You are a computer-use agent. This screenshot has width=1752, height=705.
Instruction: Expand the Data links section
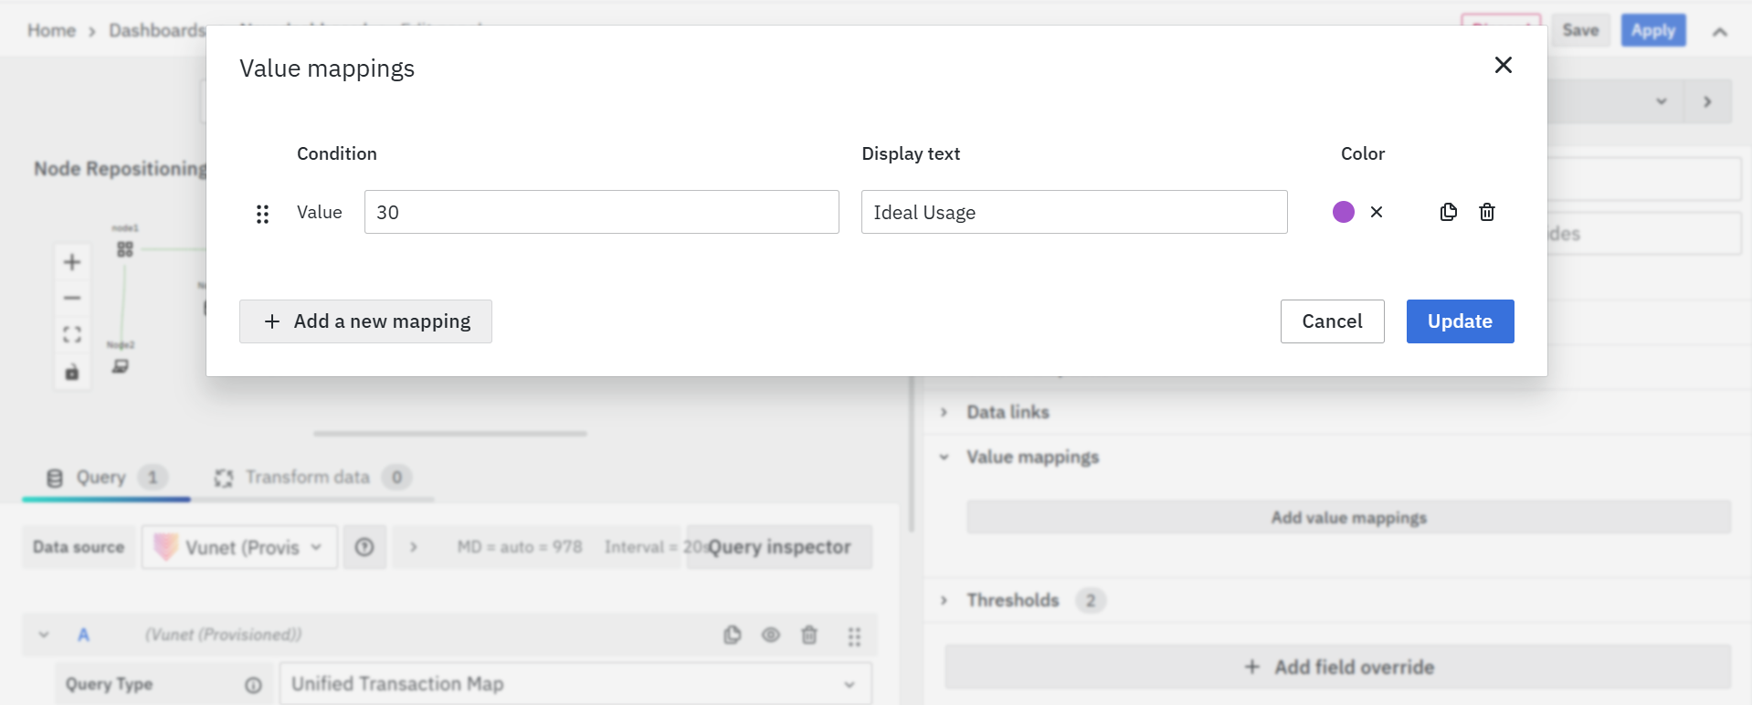pyautogui.click(x=1008, y=412)
